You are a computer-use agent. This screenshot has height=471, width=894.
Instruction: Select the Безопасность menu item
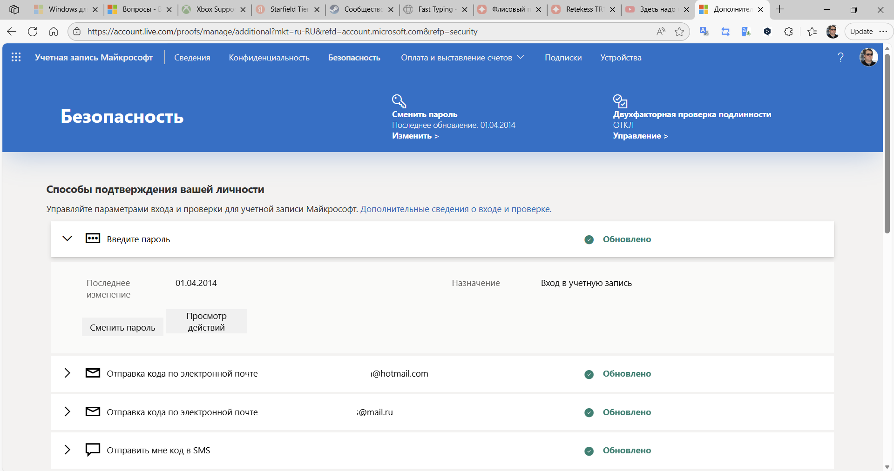coord(354,58)
